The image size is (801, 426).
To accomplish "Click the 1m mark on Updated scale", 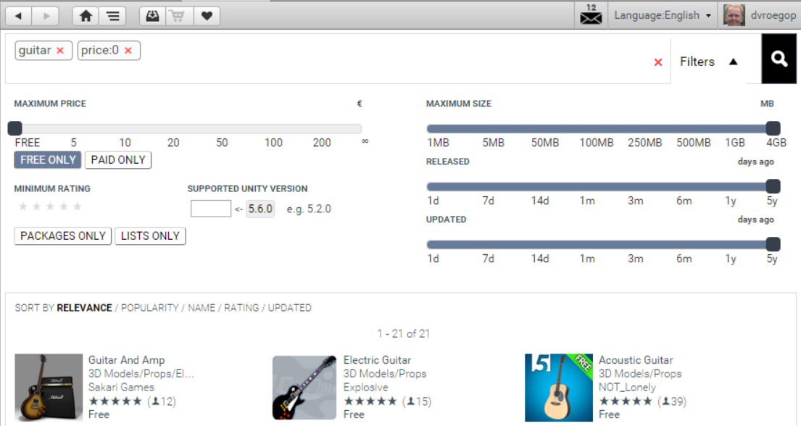I will pos(587,259).
